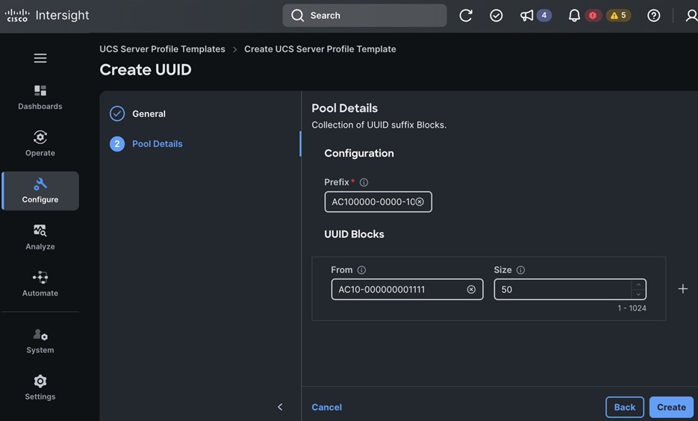Image resolution: width=698 pixels, height=421 pixels.
Task: Click in the Search field
Action: [x=364, y=16]
